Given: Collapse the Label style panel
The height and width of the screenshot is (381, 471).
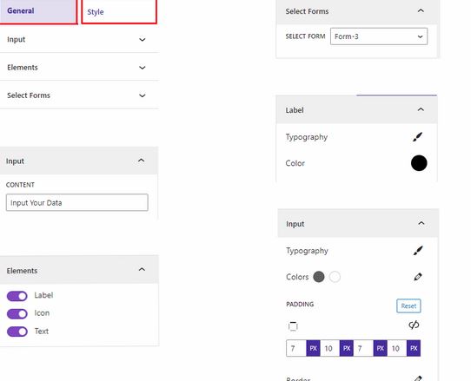Looking at the screenshot, I should click(x=421, y=109).
